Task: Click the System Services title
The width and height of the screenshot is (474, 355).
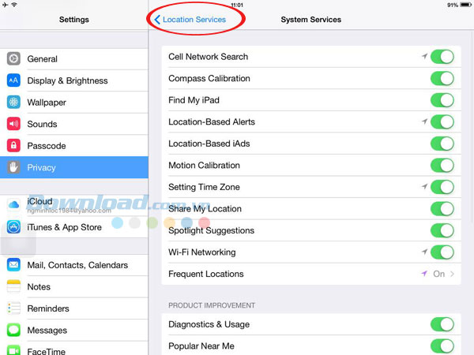Action: click(x=310, y=20)
